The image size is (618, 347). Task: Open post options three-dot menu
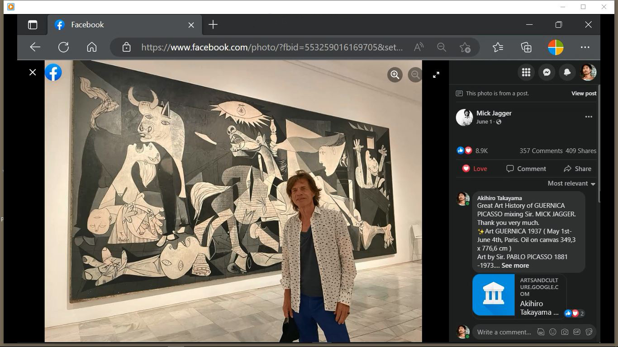pos(589,117)
